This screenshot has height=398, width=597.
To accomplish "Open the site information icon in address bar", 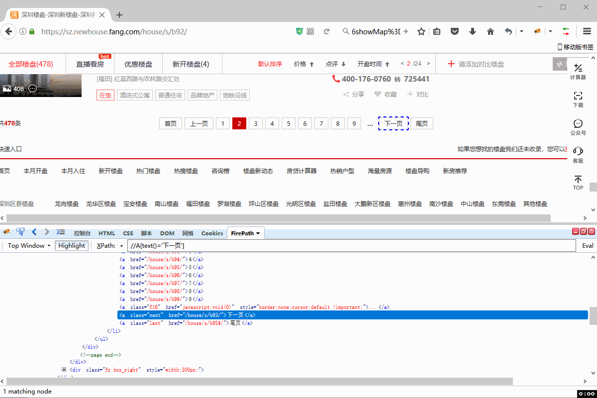I will [x=23, y=31].
